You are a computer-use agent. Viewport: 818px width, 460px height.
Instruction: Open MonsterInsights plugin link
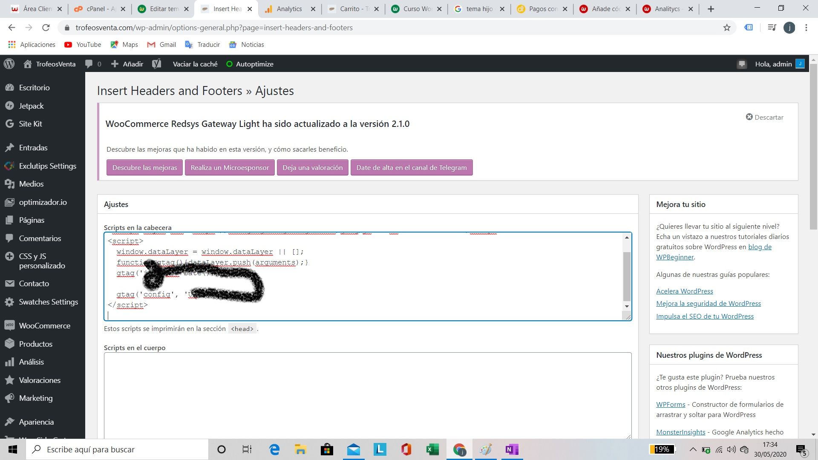click(680, 432)
